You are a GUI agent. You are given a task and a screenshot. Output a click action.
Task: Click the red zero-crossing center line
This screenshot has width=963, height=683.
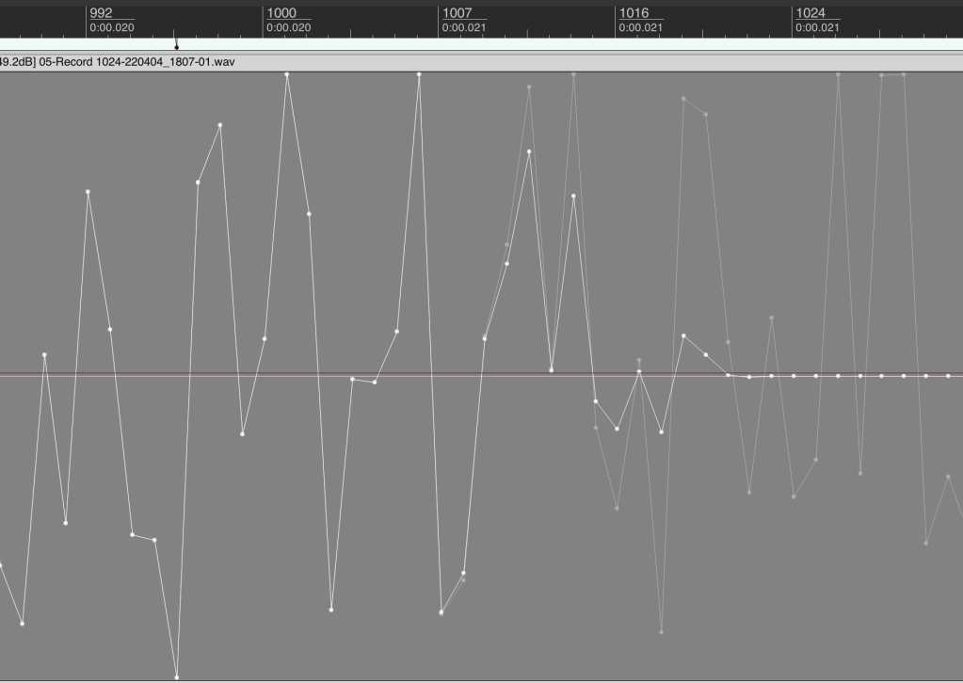click(282, 375)
